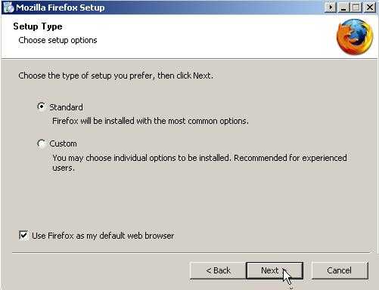Click the Custom option label text
This screenshot has width=379, height=290.
pyautogui.click(x=63, y=143)
